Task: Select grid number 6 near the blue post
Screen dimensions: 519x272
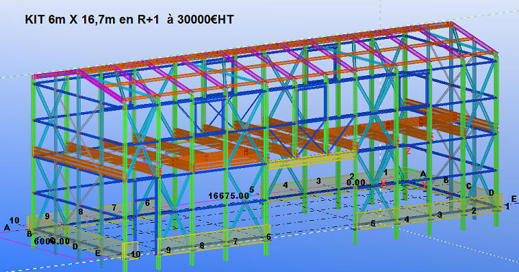Action: pyautogui.click(x=147, y=202)
